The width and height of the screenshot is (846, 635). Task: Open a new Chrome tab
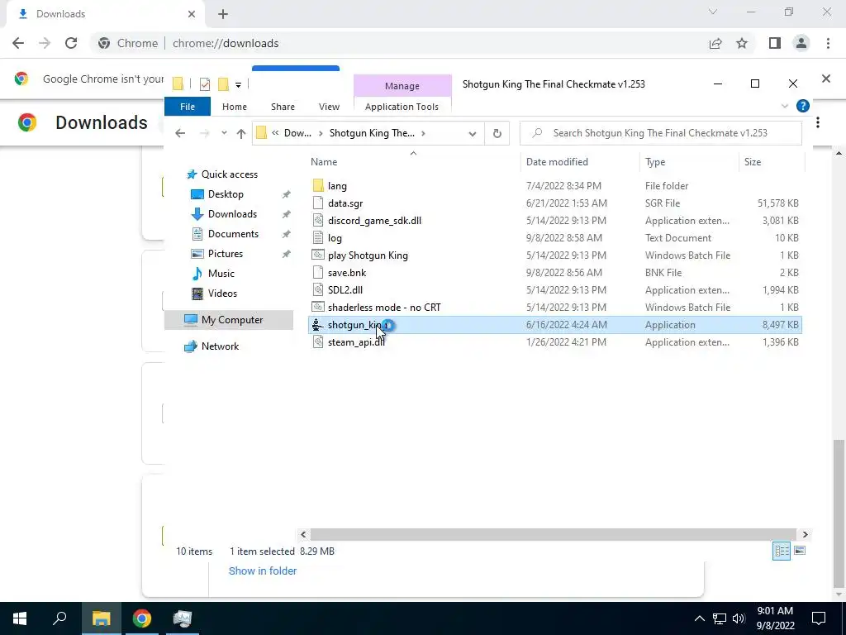(223, 14)
